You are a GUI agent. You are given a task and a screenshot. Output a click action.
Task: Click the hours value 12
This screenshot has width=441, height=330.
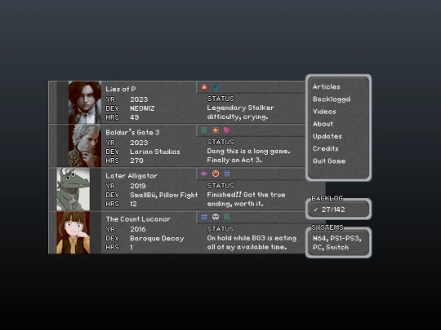click(133, 204)
